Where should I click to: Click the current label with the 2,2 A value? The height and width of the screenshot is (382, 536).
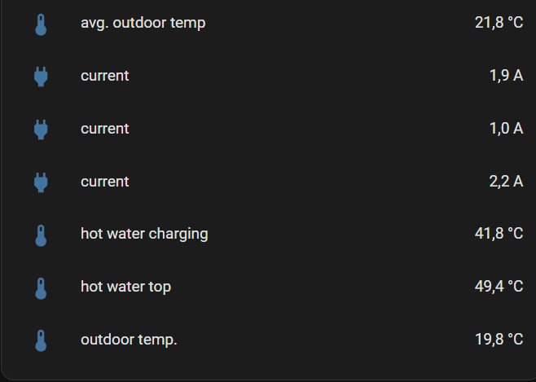(x=104, y=182)
